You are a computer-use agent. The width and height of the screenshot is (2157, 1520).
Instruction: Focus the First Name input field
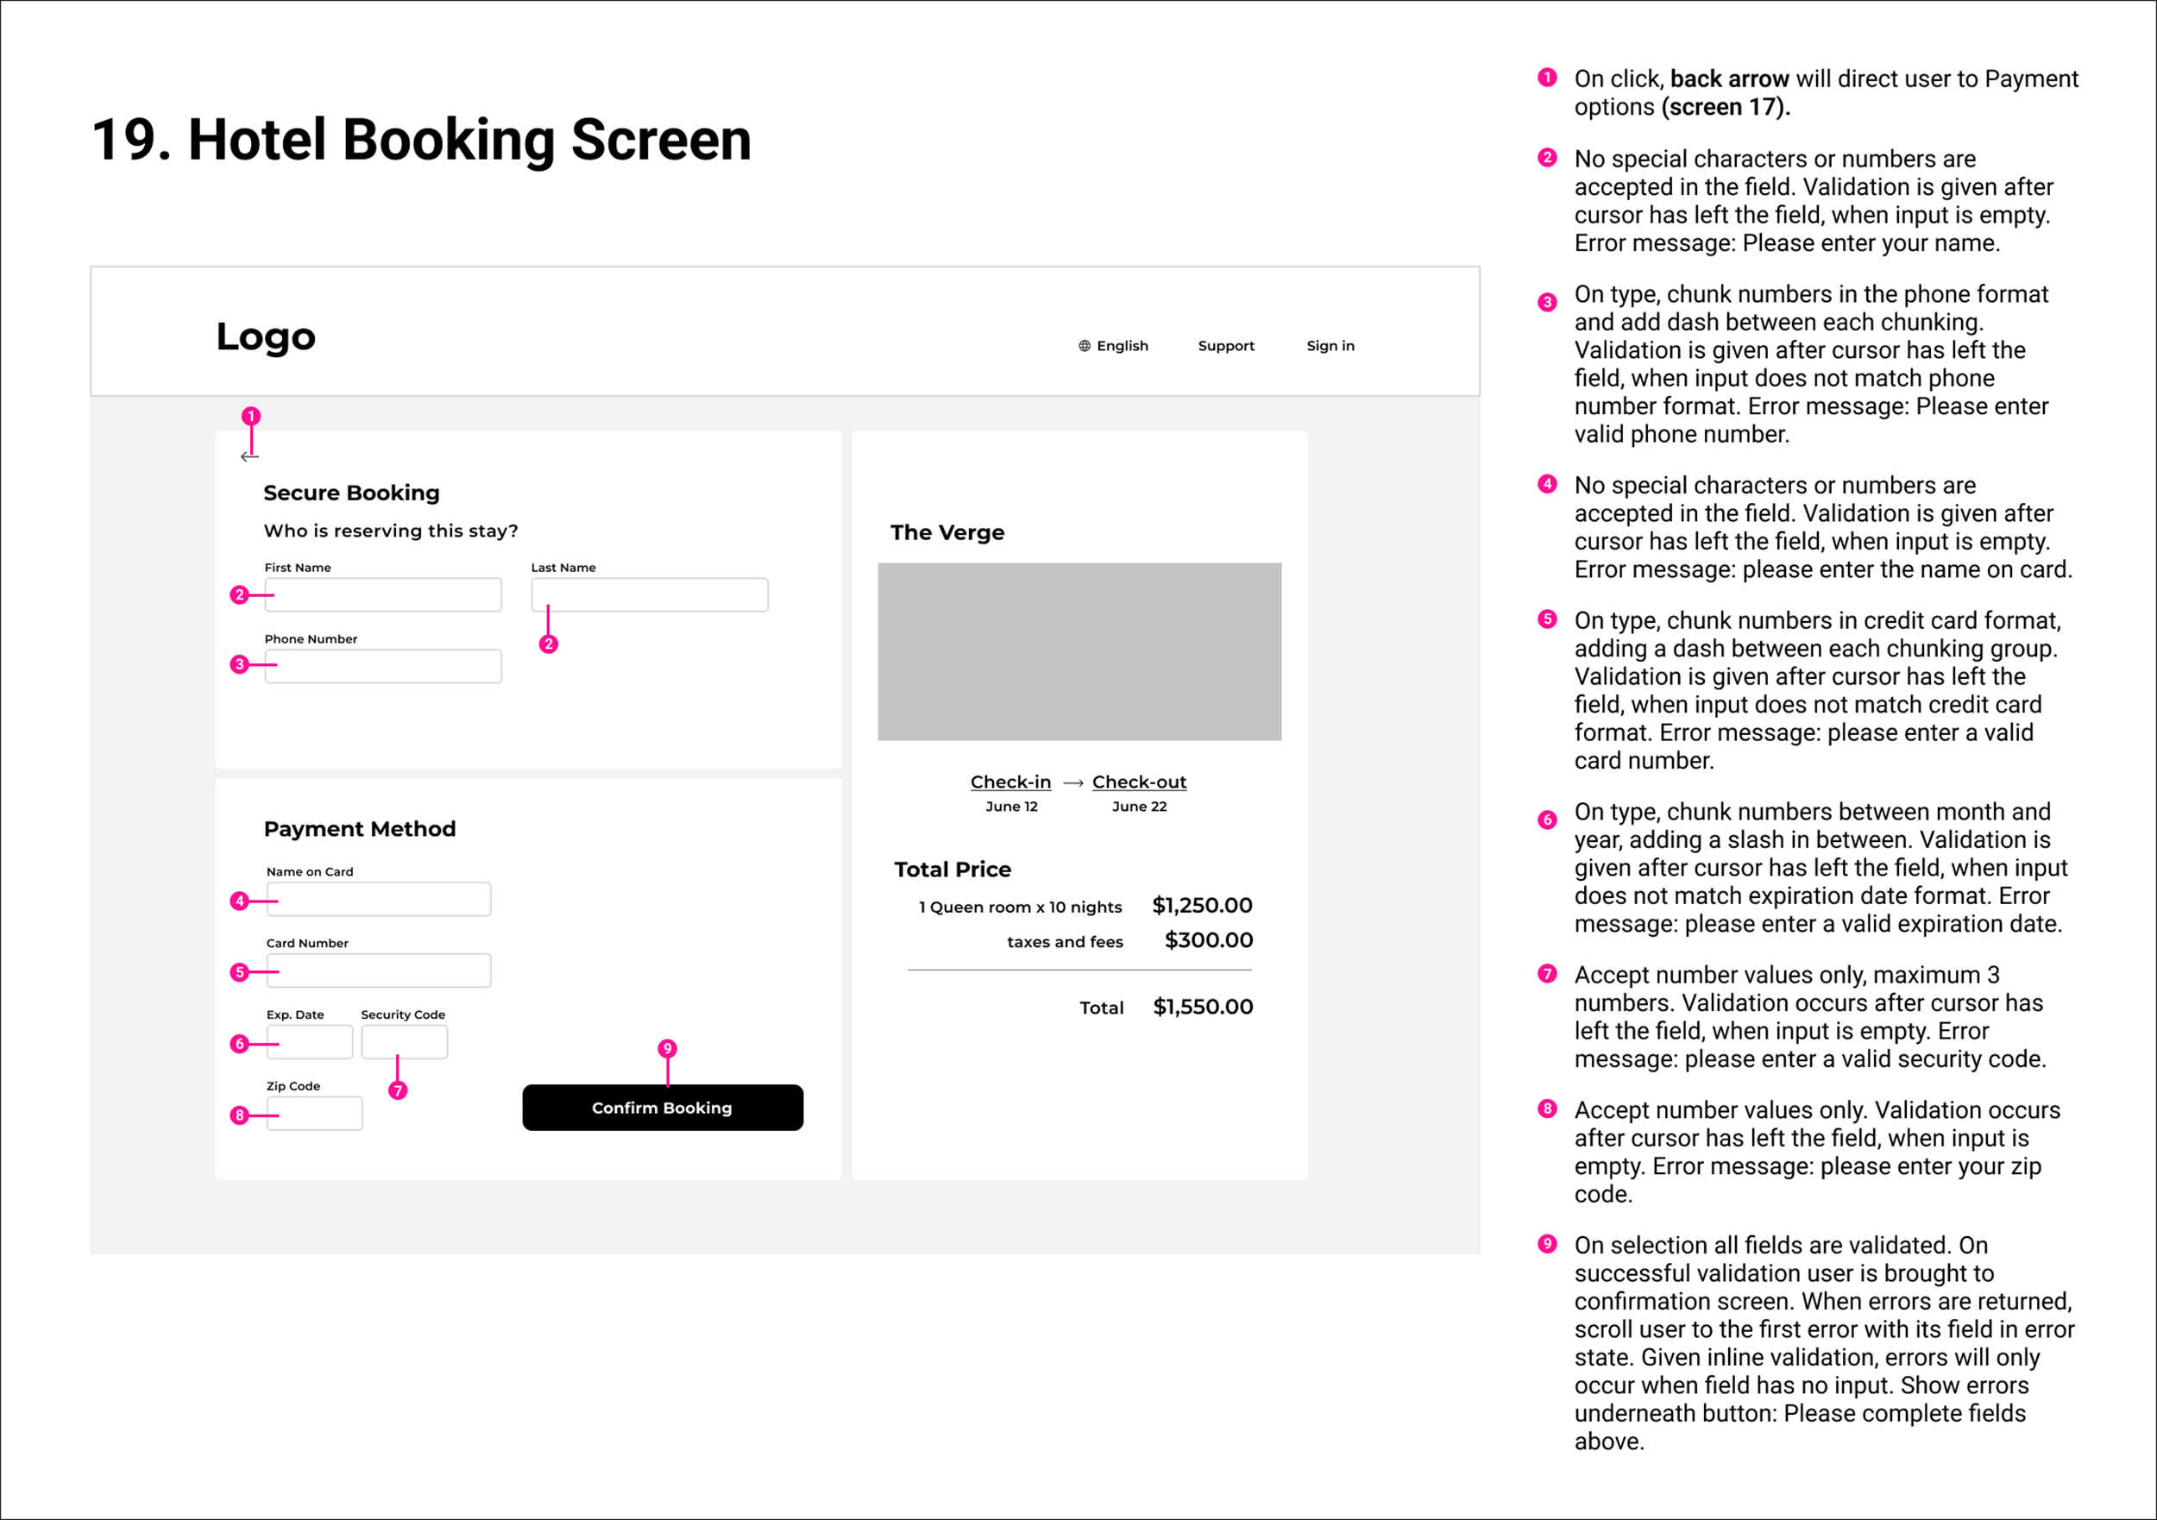[x=385, y=594]
